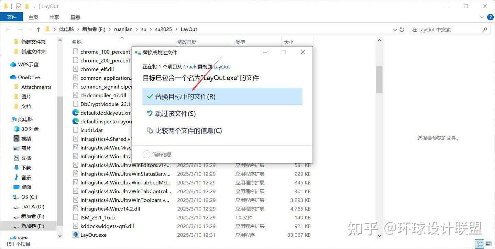Expand 简略信息 in the replace dialog
The height and width of the screenshot is (249, 495).
(157, 154)
